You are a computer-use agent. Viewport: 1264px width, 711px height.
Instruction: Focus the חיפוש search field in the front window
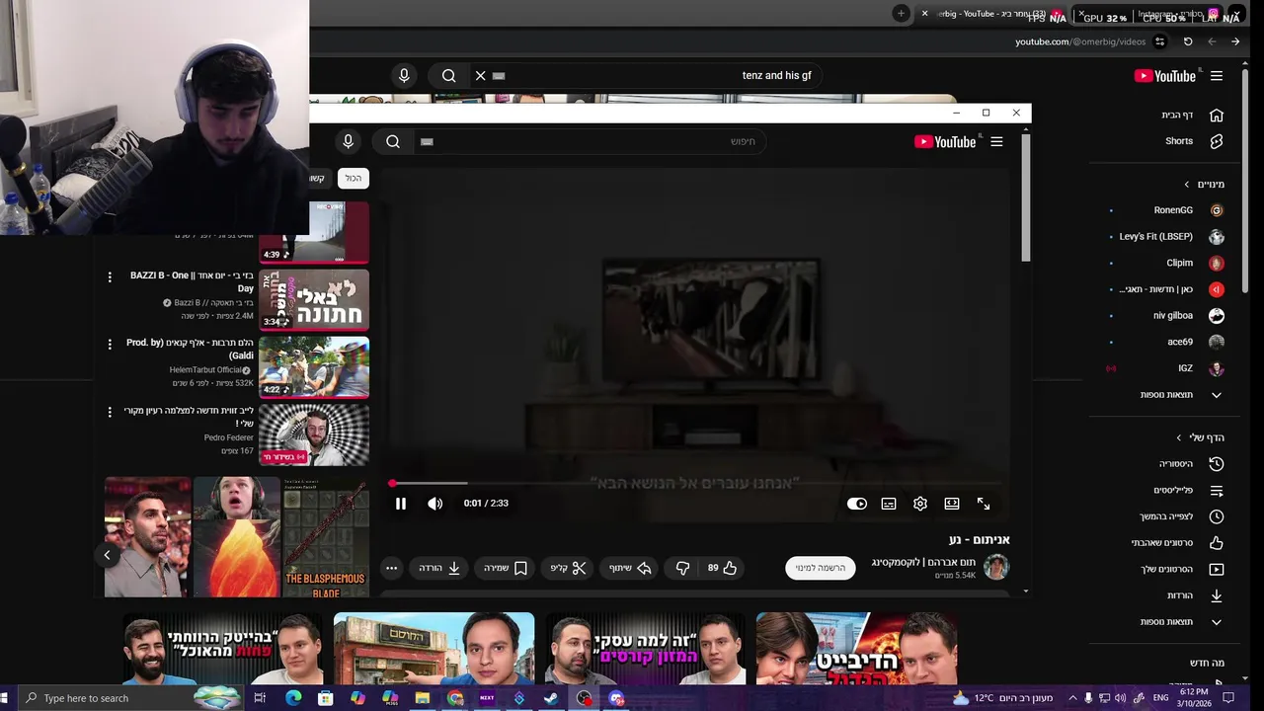(x=592, y=142)
